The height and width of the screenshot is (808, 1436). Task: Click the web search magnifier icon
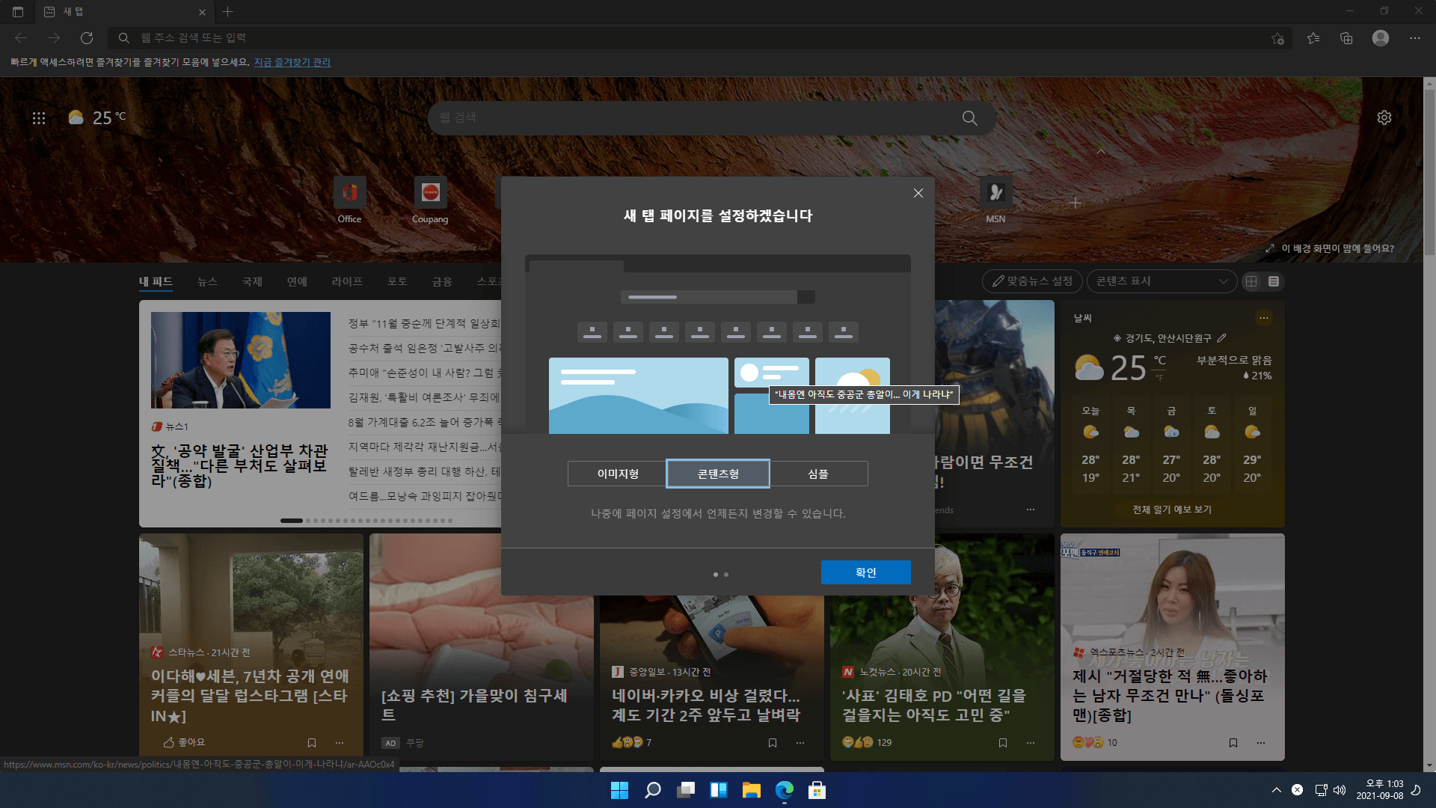[x=969, y=118]
